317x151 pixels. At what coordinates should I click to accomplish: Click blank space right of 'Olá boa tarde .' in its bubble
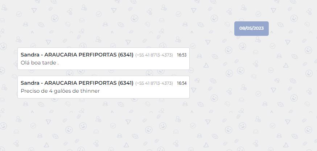coord(123,63)
